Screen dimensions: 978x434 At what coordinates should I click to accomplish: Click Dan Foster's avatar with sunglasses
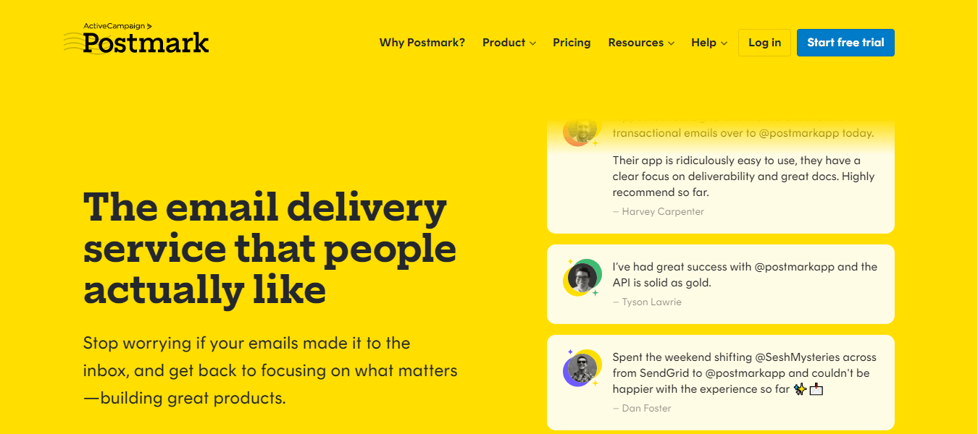(582, 368)
